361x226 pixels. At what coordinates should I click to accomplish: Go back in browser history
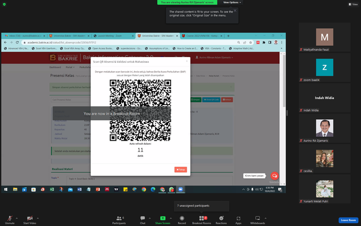(5, 42)
